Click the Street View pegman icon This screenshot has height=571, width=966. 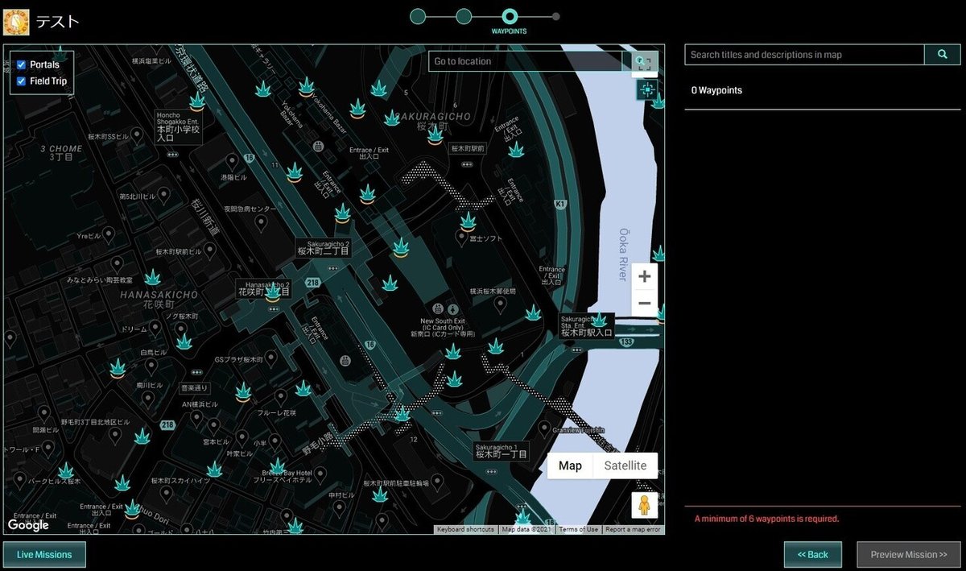coord(644,505)
